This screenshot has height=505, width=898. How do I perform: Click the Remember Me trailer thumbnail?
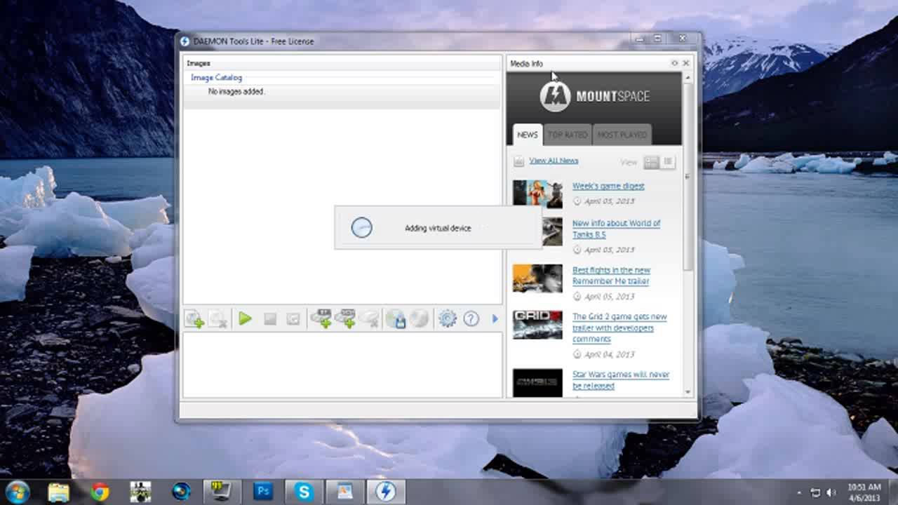[x=537, y=278]
